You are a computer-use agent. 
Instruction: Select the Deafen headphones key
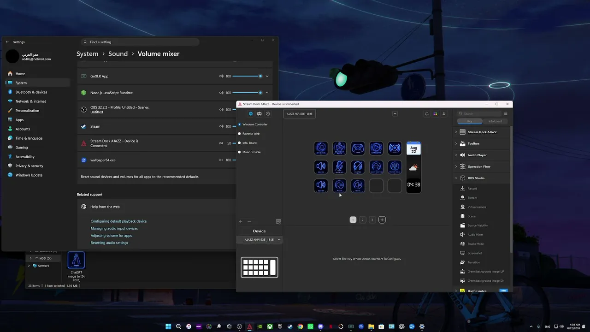pyautogui.click(x=358, y=167)
